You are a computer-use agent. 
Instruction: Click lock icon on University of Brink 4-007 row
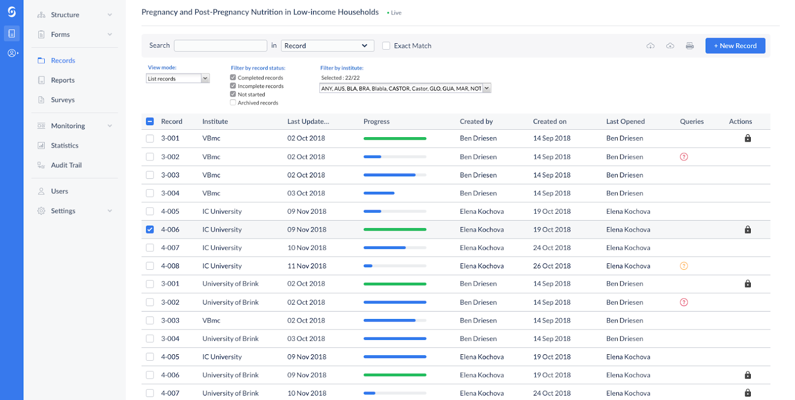click(x=748, y=393)
